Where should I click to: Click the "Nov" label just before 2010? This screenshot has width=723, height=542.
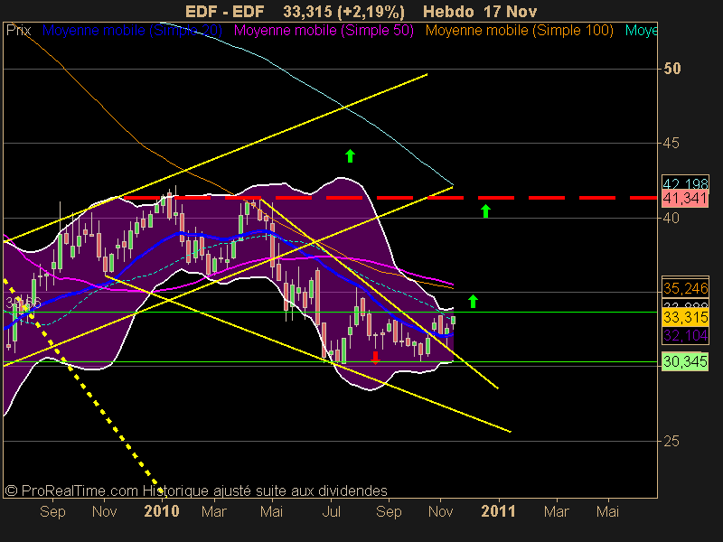(x=104, y=511)
